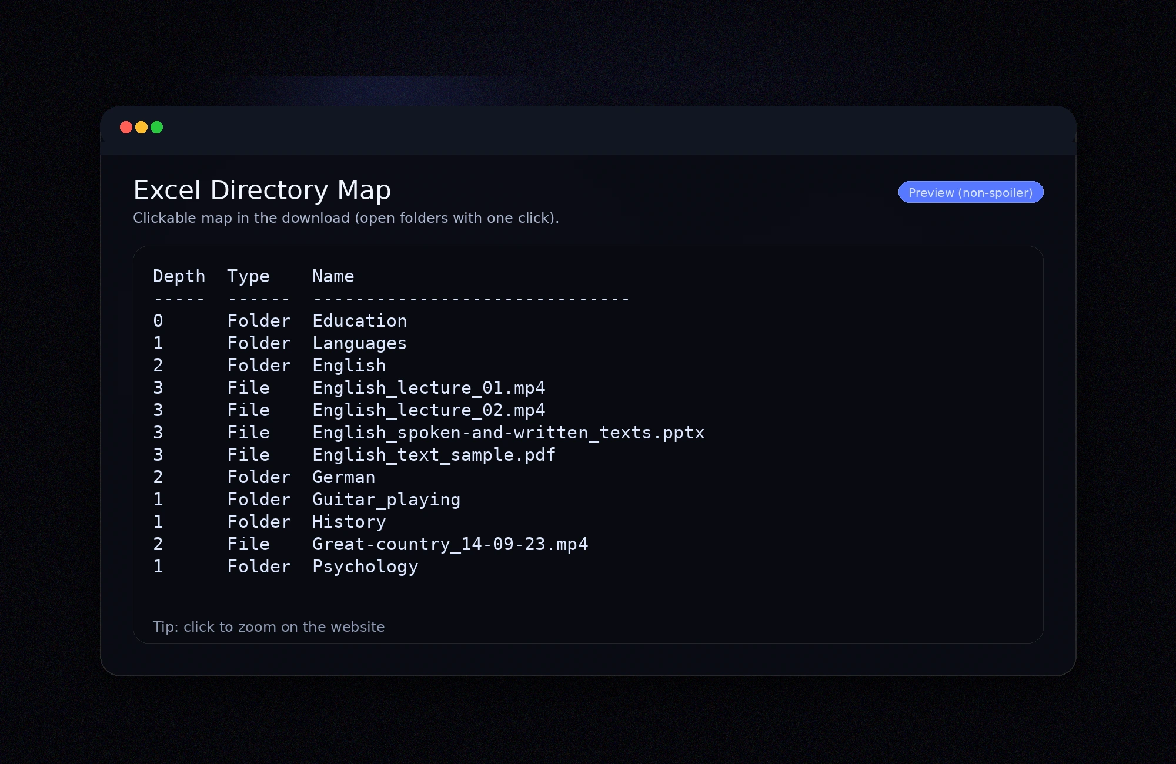Open English_spoken-and-written_texts.pptx

point(508,433)
